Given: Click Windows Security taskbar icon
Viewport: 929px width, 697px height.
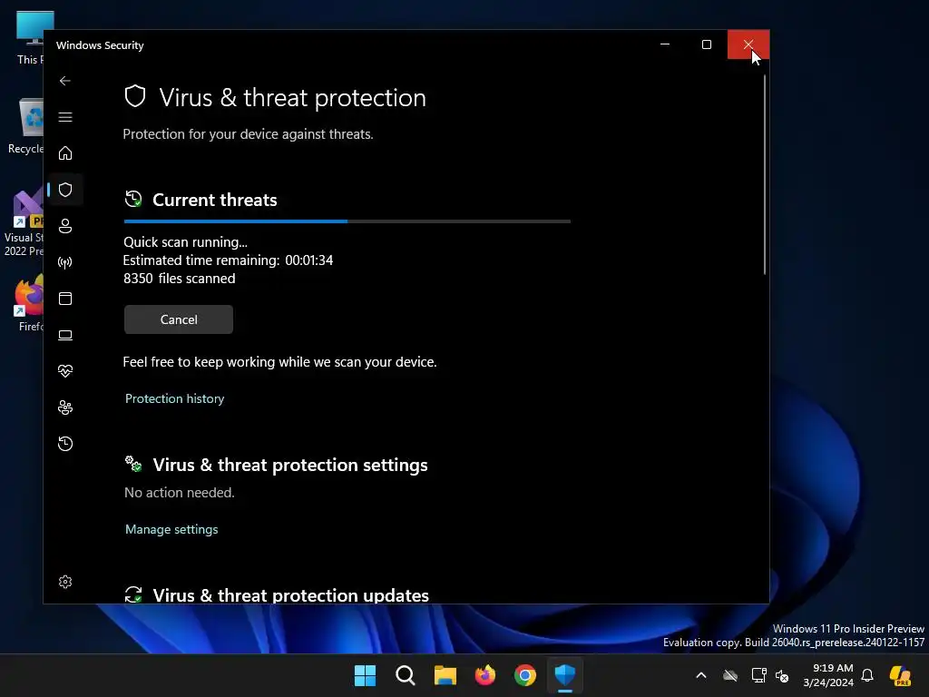Looking at the screenshot, I should click(x=565, y=675).
